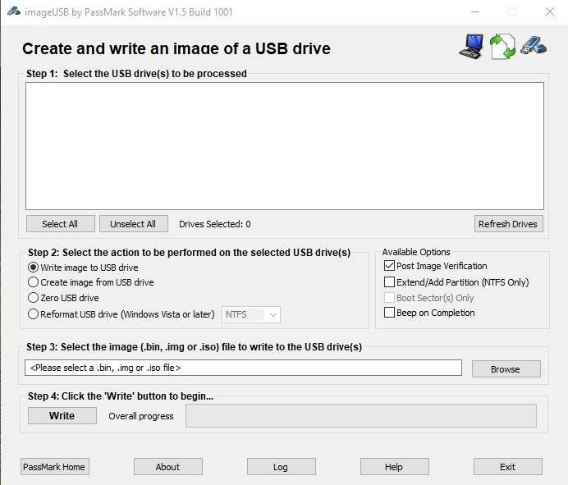Refresh the USB drives list
568x485 pixels.
(509, 224)
